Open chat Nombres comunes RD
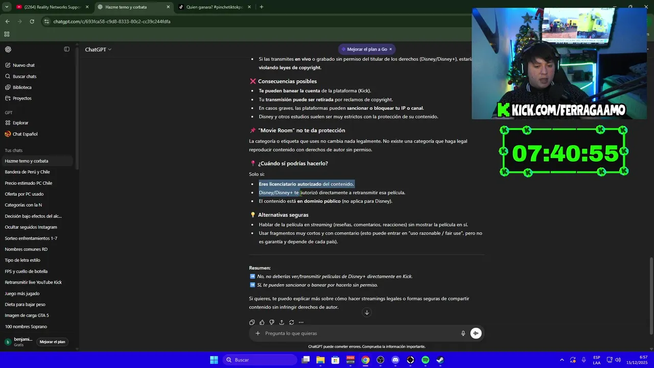 26,249
